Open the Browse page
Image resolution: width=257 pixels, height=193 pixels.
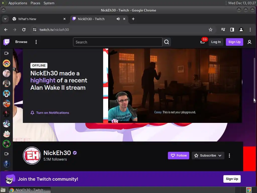[21, 42]
